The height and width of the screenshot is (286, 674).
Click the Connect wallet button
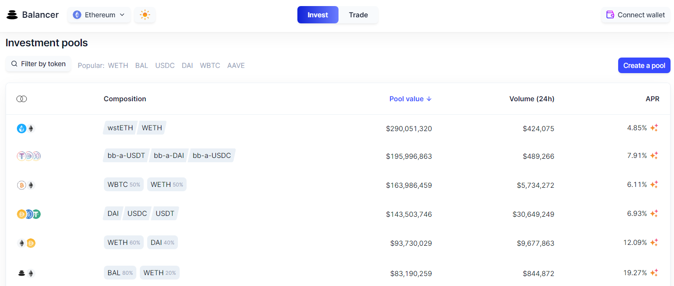click(x=635, y=15)
